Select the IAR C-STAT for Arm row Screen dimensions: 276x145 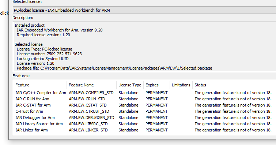144,105
